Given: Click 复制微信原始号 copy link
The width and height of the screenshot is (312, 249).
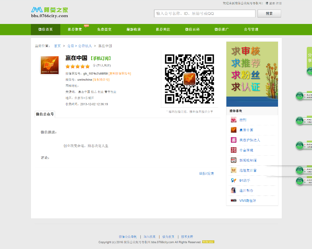Looking at the screenshot, I should pyautogui.click(x=120, y=74).
